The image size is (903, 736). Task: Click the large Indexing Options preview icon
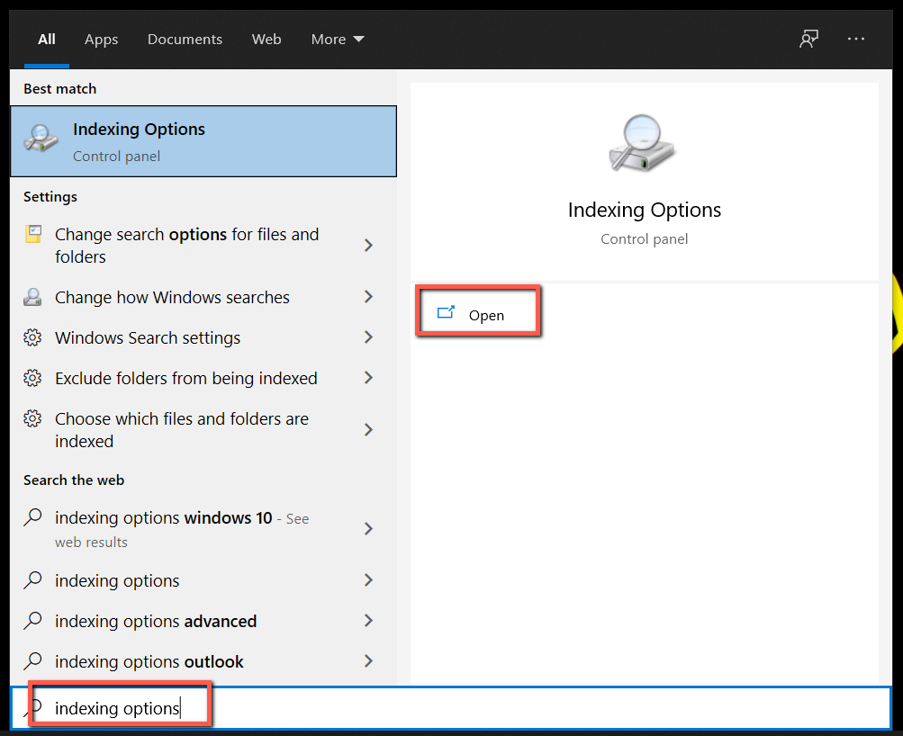click(x=642, y=143)
